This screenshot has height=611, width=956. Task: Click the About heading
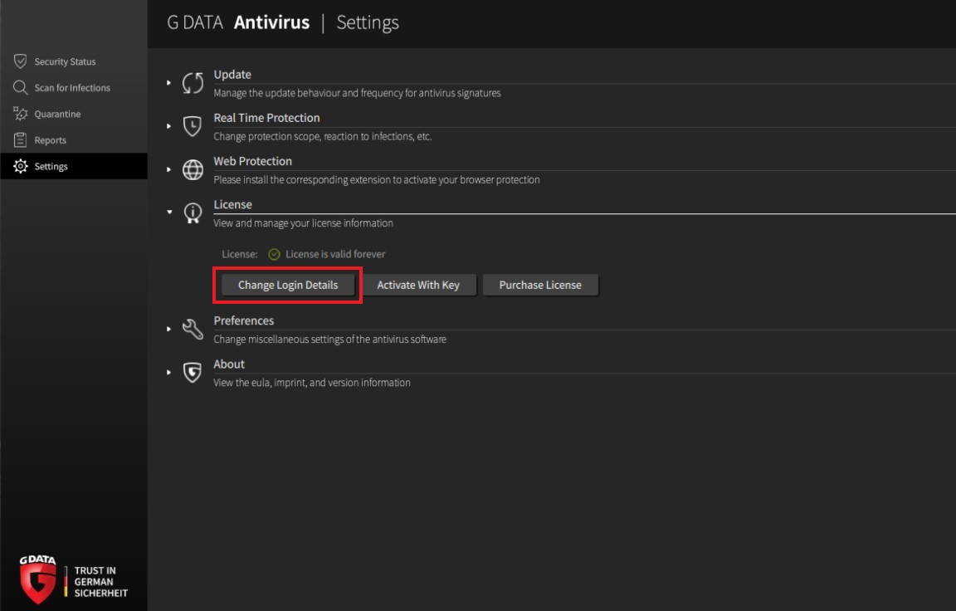[x=229, y=364]
